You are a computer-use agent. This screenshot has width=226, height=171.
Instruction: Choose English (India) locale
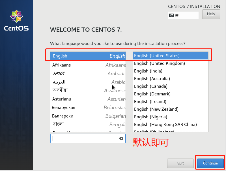coord(171,71)
